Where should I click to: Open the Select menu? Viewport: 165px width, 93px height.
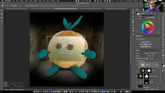(x=36, y=1)
